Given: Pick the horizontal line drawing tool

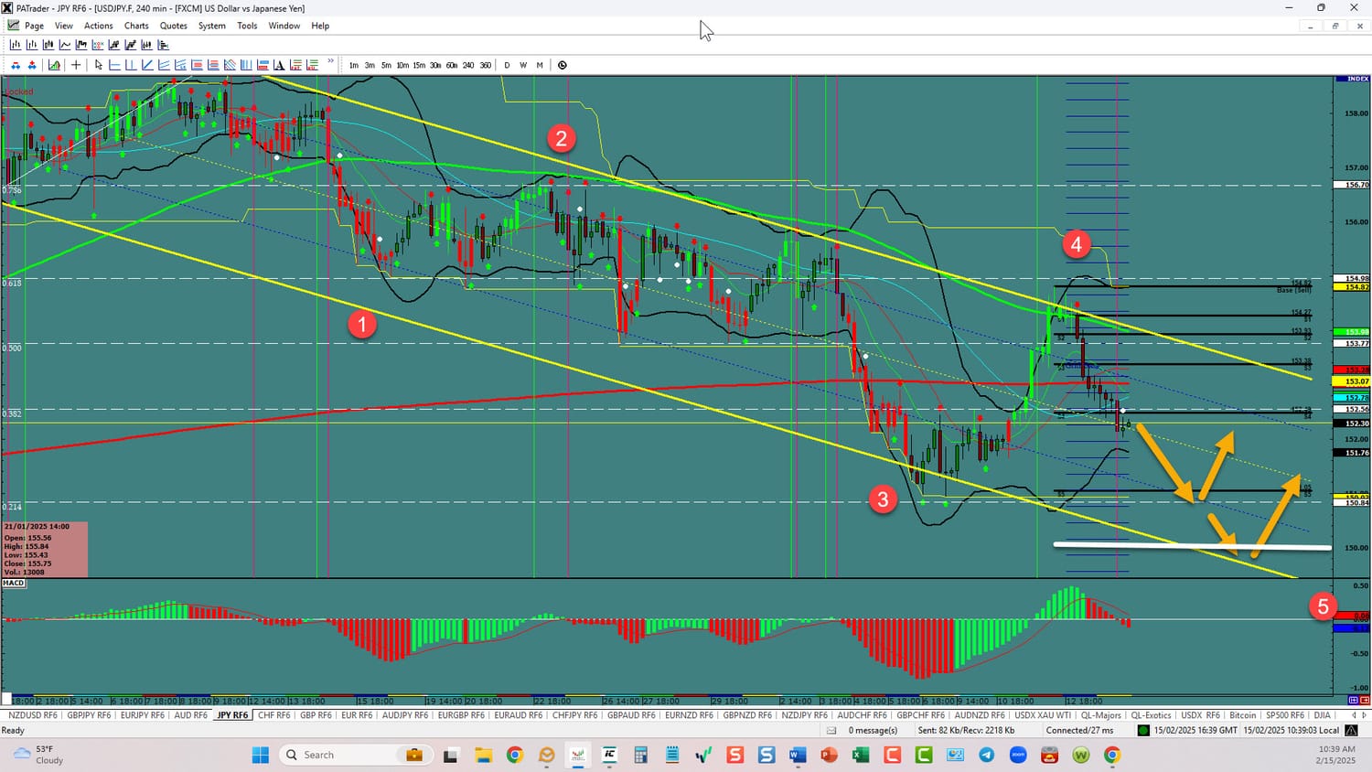Looking at the screenshot, I should [115, 65].
